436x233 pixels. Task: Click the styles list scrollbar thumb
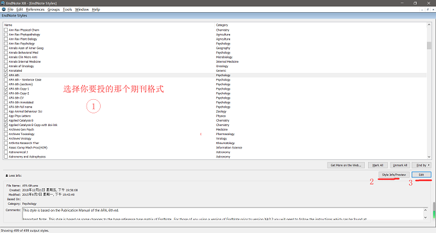coord(429,45)
